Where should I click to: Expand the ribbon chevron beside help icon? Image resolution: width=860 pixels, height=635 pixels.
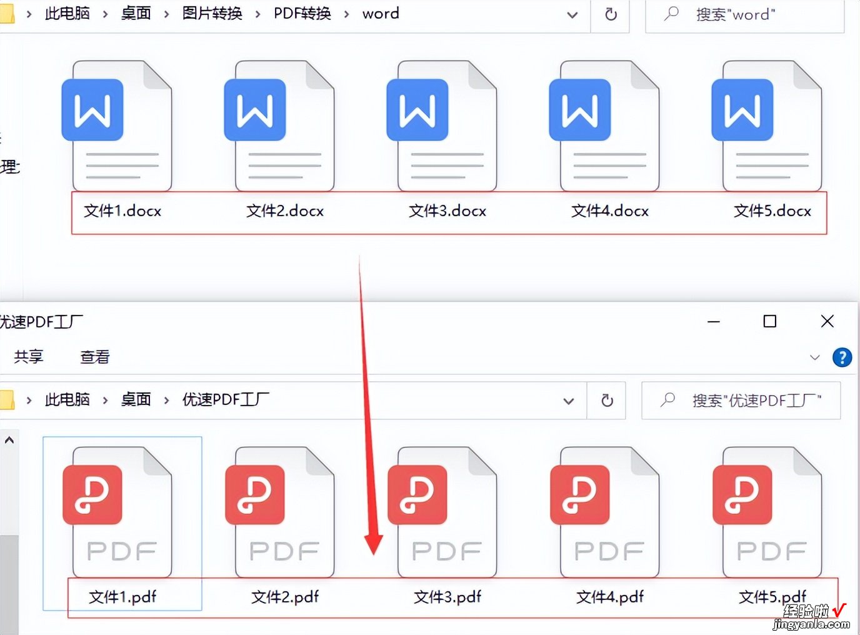pos(814,357)
